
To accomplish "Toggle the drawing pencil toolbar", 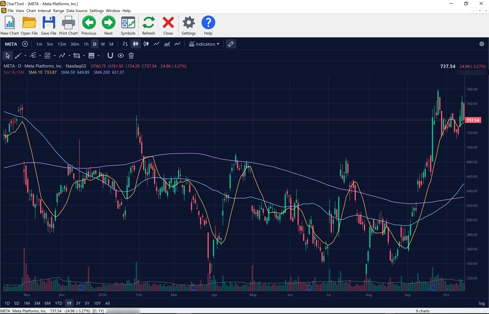I will pyautogui.click(x=231, y=44).
